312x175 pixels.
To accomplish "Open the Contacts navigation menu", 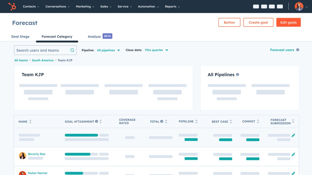I will [x=31, y=6].
